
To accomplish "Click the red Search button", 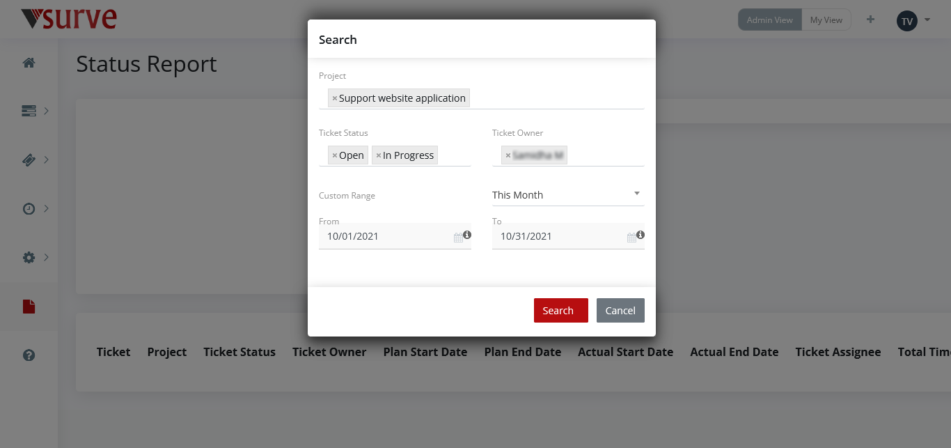I will point(561,311).
